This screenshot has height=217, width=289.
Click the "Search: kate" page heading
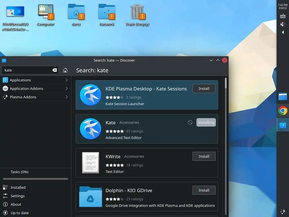[92, 70]
